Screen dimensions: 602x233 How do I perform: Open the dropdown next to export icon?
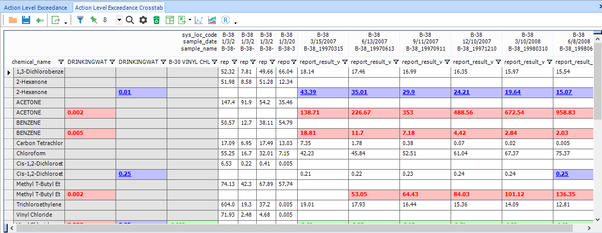tap(65, 22)
